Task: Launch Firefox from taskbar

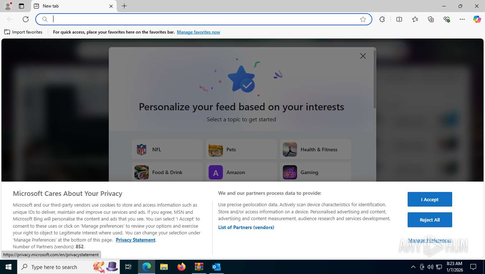Action: coord(182,267)
